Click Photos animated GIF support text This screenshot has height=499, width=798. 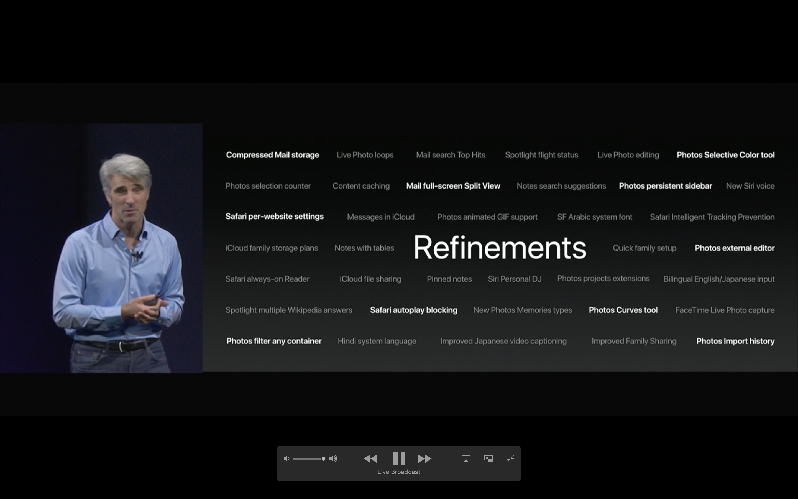pyautogui.click(x=487, y=217)
